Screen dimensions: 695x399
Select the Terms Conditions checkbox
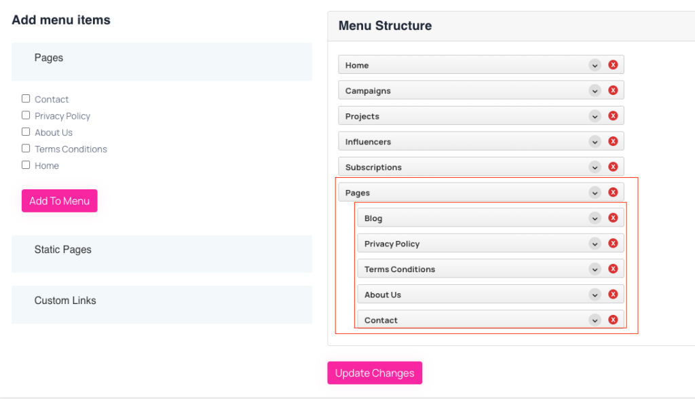(26, 148)
